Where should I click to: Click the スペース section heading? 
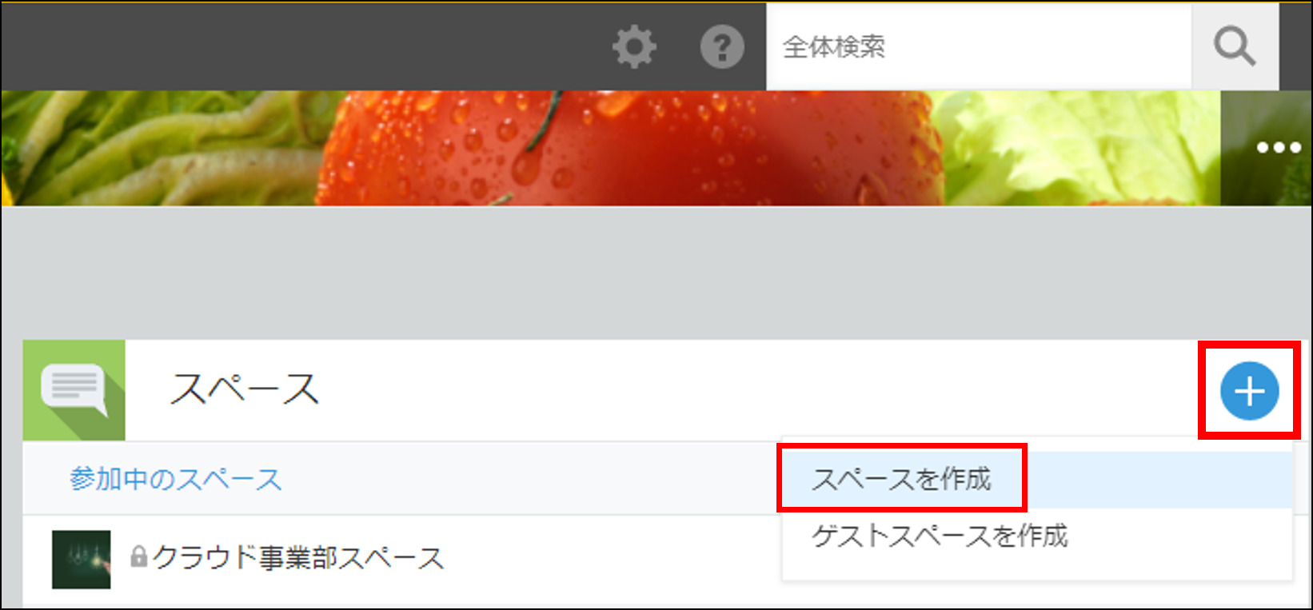[245, 389]
